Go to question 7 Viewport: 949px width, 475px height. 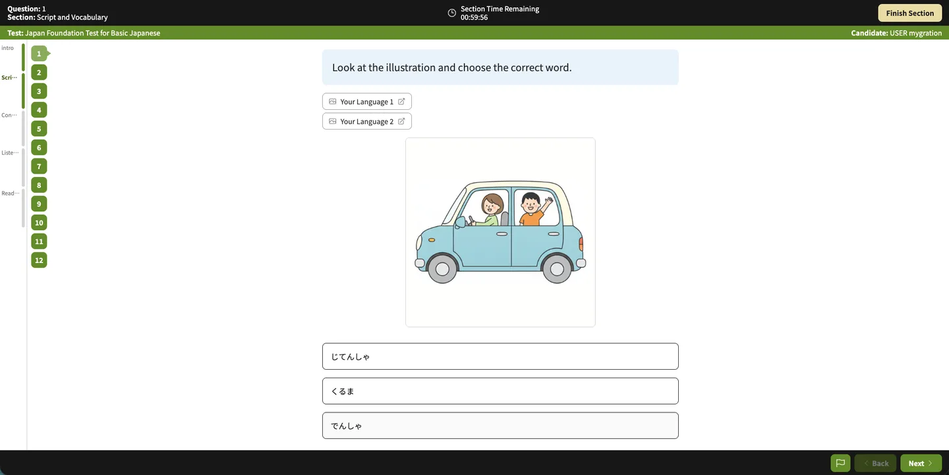point(39,166)
